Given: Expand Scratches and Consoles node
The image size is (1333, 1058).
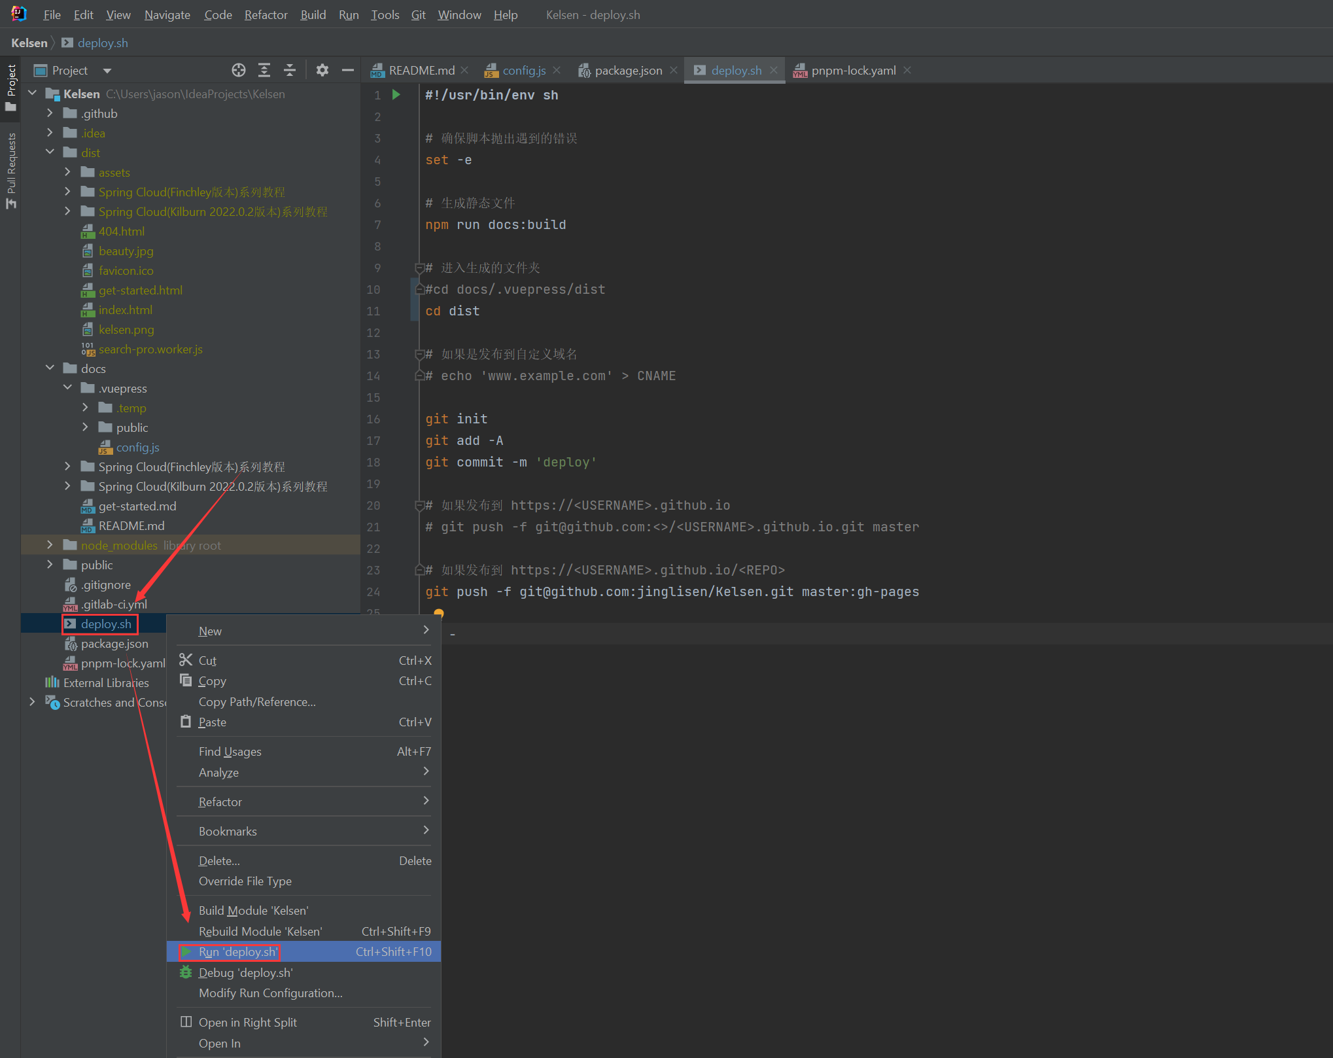Looking at the screenshot, I should pos(32,702).
